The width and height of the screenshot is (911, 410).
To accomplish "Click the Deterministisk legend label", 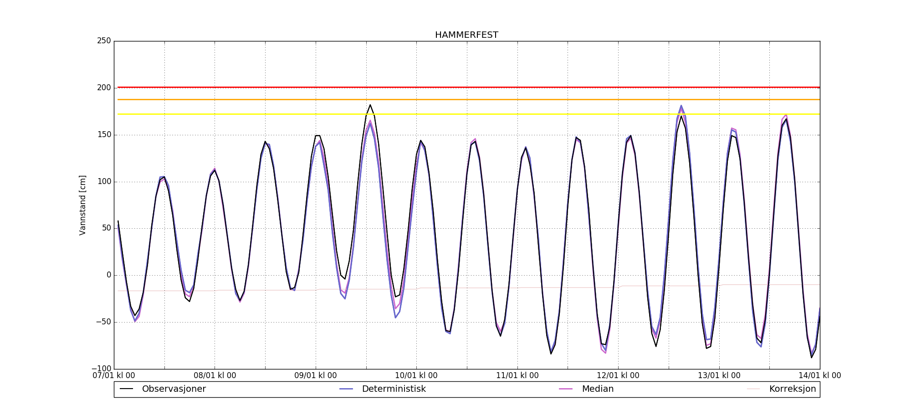I will click(x=394, y=389).
